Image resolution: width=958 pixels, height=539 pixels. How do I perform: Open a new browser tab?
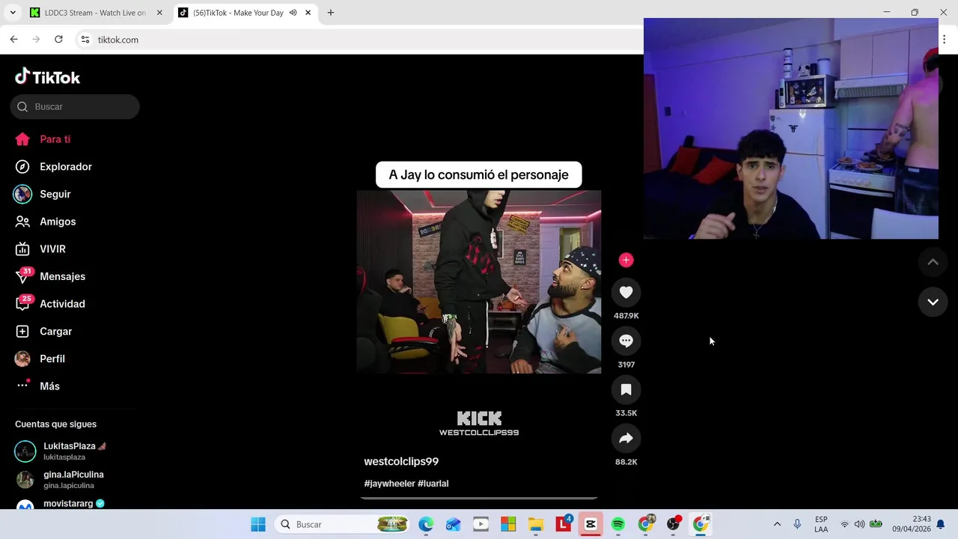coord(331,13)
